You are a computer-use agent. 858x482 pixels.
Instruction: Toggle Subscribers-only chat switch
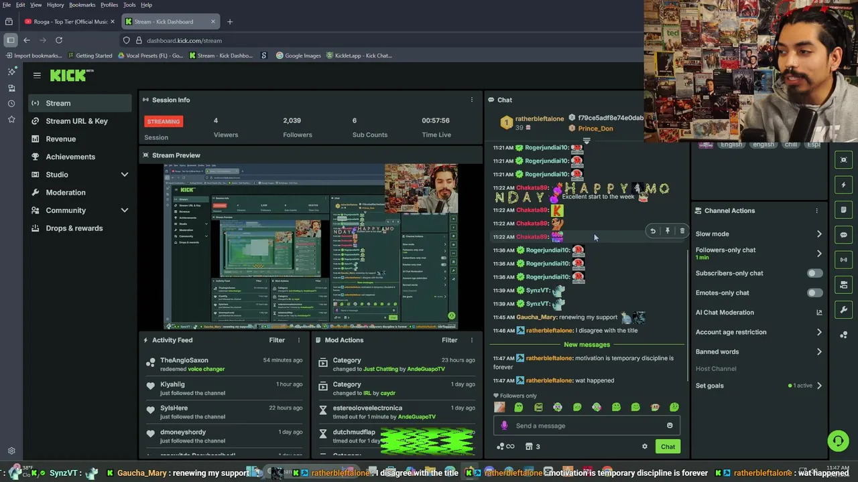[814, 273]
